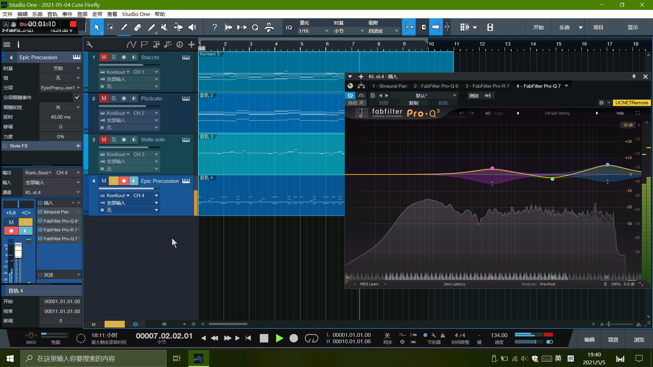
Task: Click the channel volume fader handle
Action: (18, 251)
